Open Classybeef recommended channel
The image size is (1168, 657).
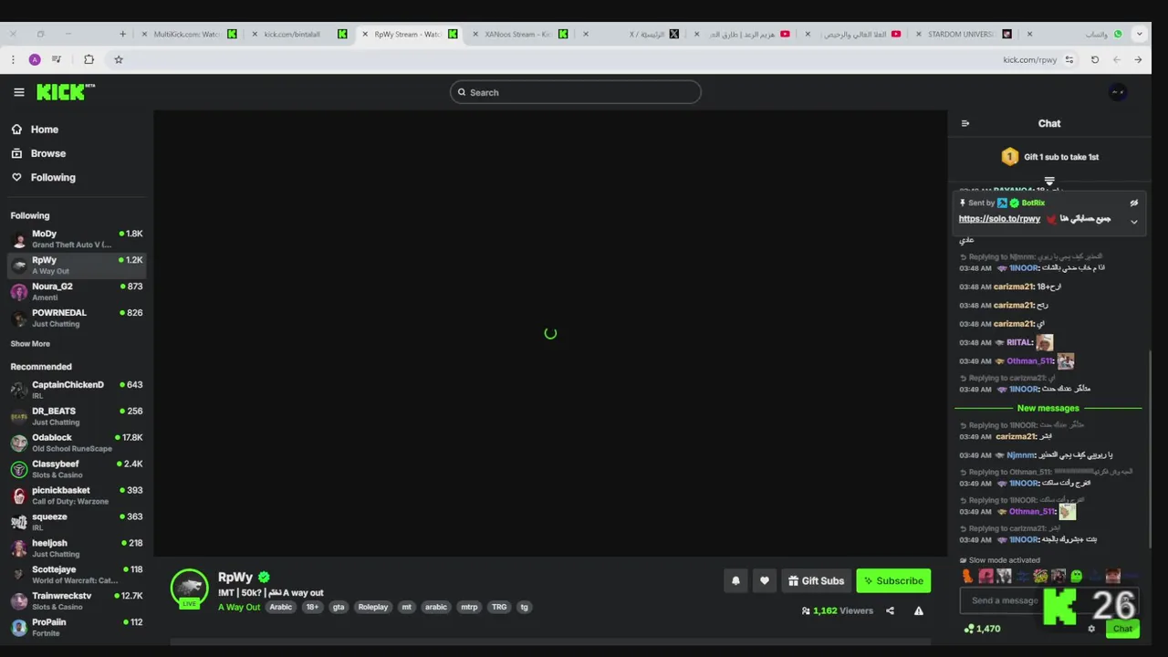(77, 470)
